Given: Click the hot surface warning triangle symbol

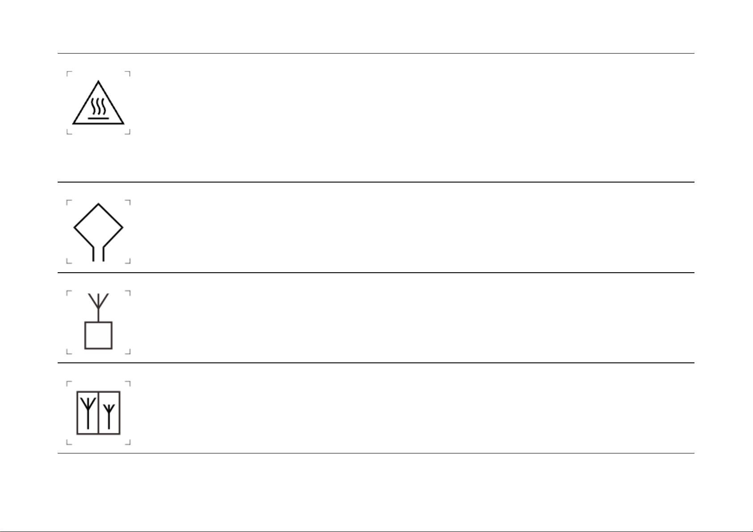Looking at the screenshot, I should coord(98,104).
